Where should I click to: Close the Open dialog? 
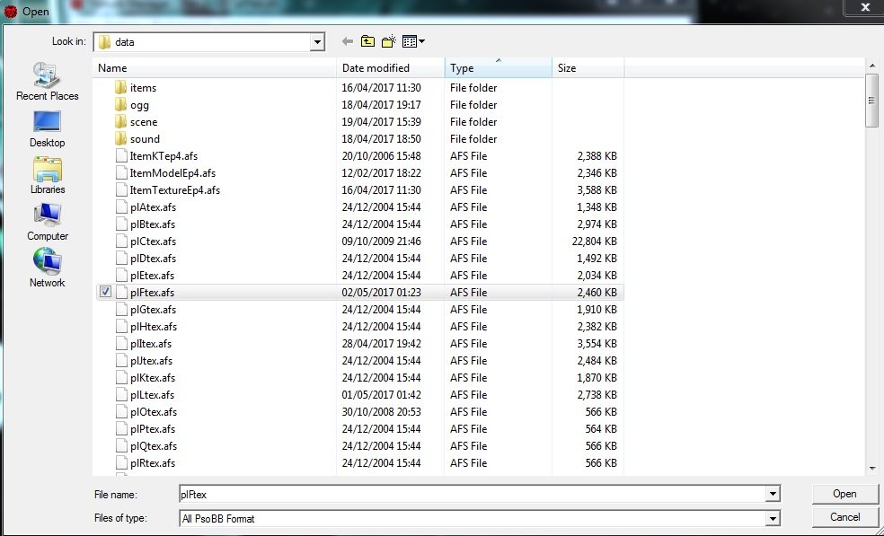pyautogui.click(x=865, y=8)
